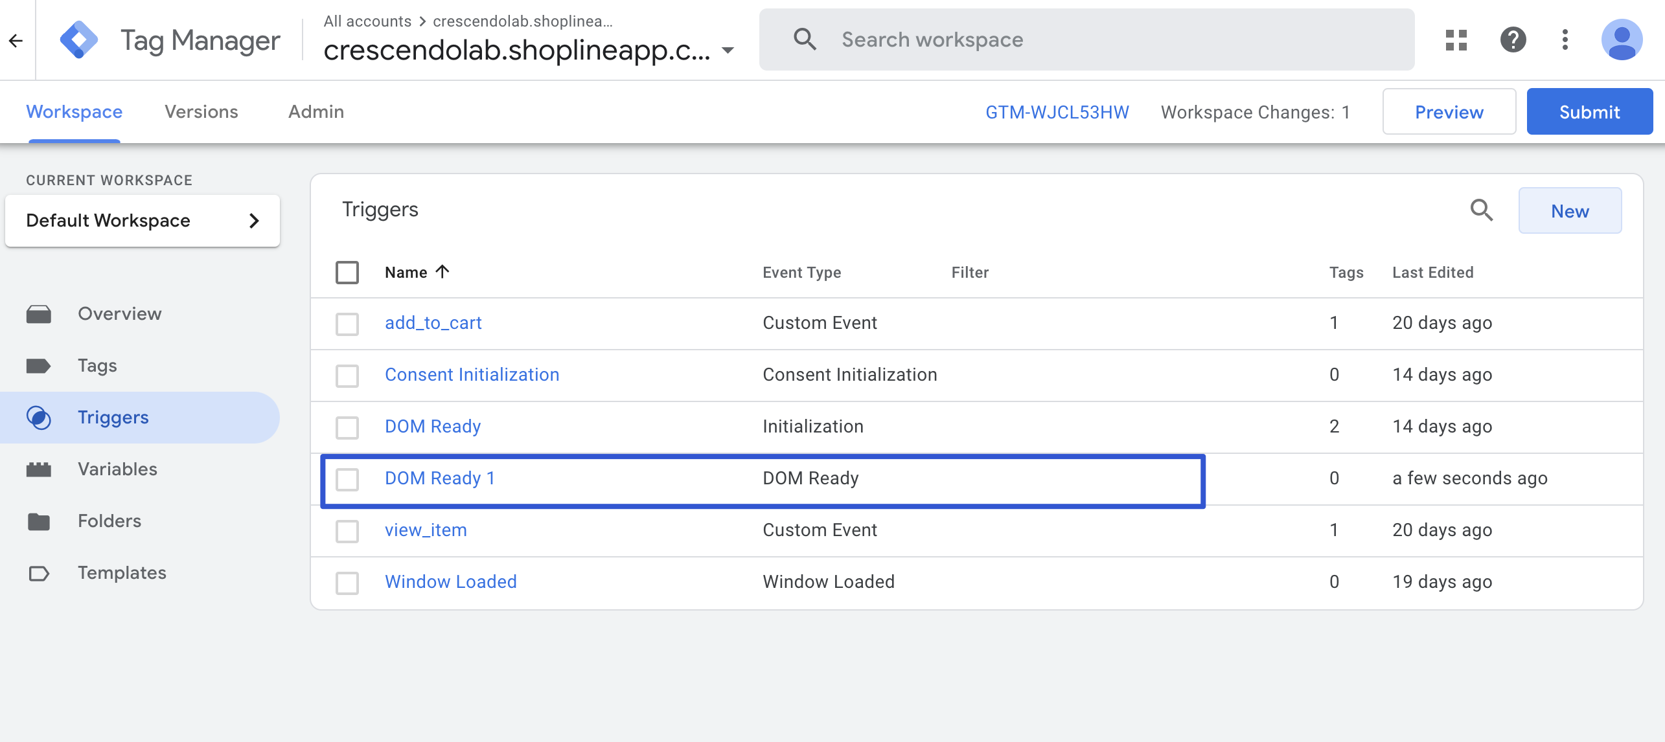Check the add_to_cart trigger checkbox
The image size is (1665, 742).
point(347,324)
